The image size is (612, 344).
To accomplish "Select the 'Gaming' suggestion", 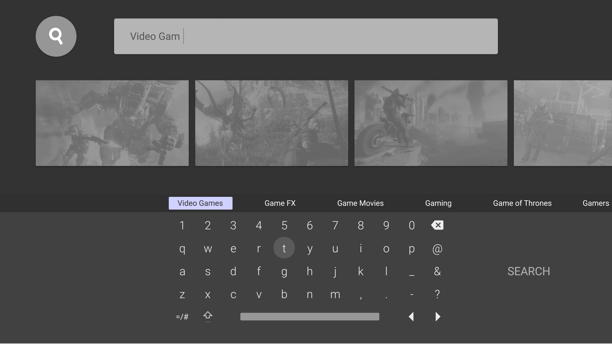I will [x=438, y=203].
